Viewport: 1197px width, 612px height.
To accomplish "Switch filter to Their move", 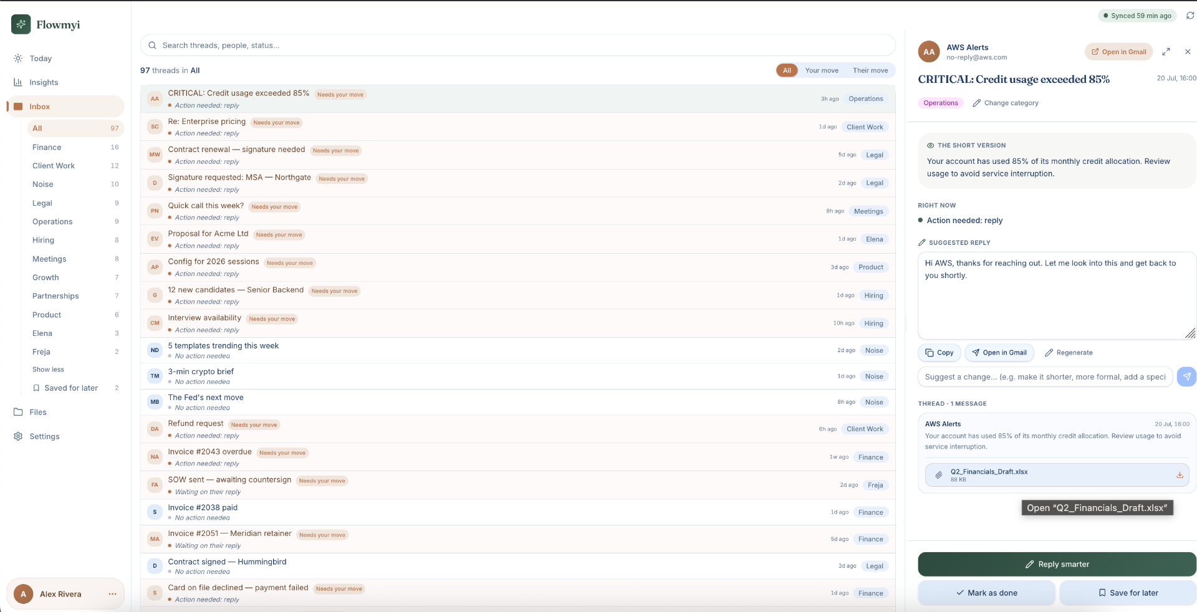I will [x=870, y=70].
